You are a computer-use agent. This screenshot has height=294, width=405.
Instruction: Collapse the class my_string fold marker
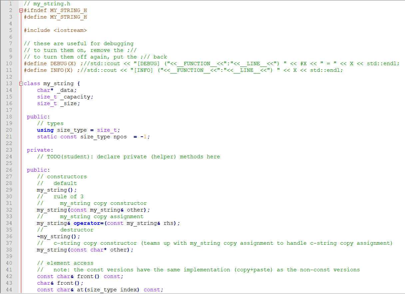(x=22, y=83)
